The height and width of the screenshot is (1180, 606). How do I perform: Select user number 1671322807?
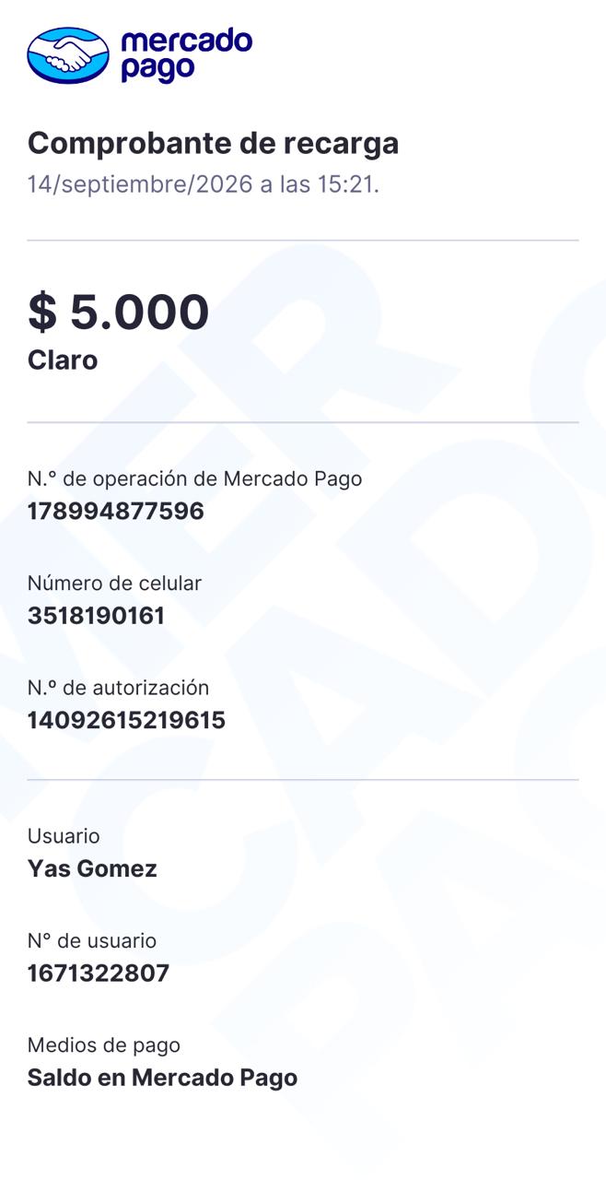pos(99,973)
